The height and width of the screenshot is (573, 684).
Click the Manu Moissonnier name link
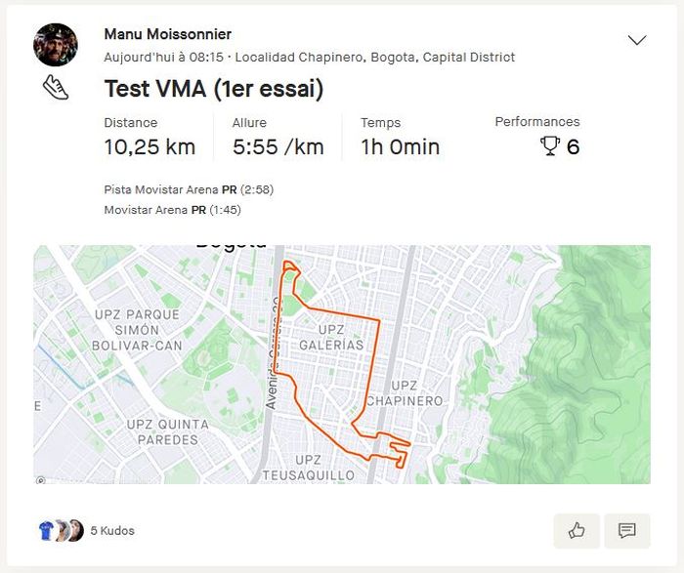click(x=167, y=34)
